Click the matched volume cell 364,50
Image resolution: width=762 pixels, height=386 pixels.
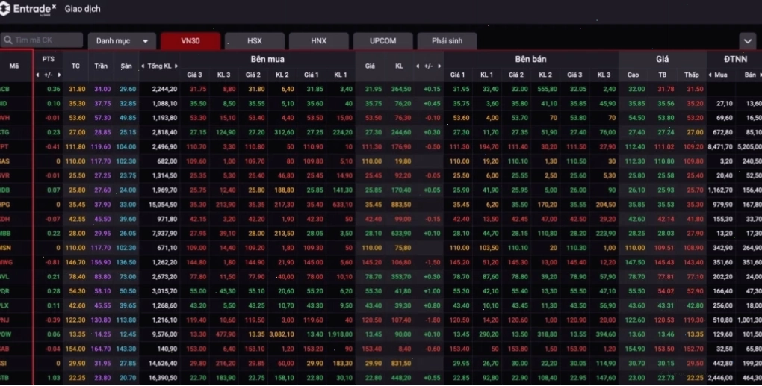pos(401,89)
